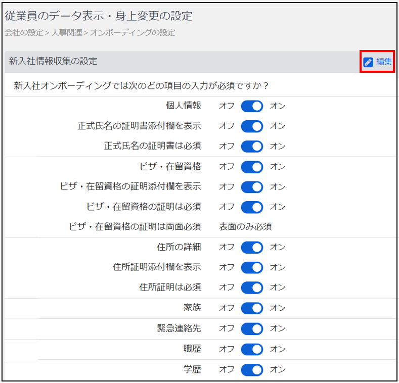Click 新入社情報収集の設定 section header

[53, 62]
